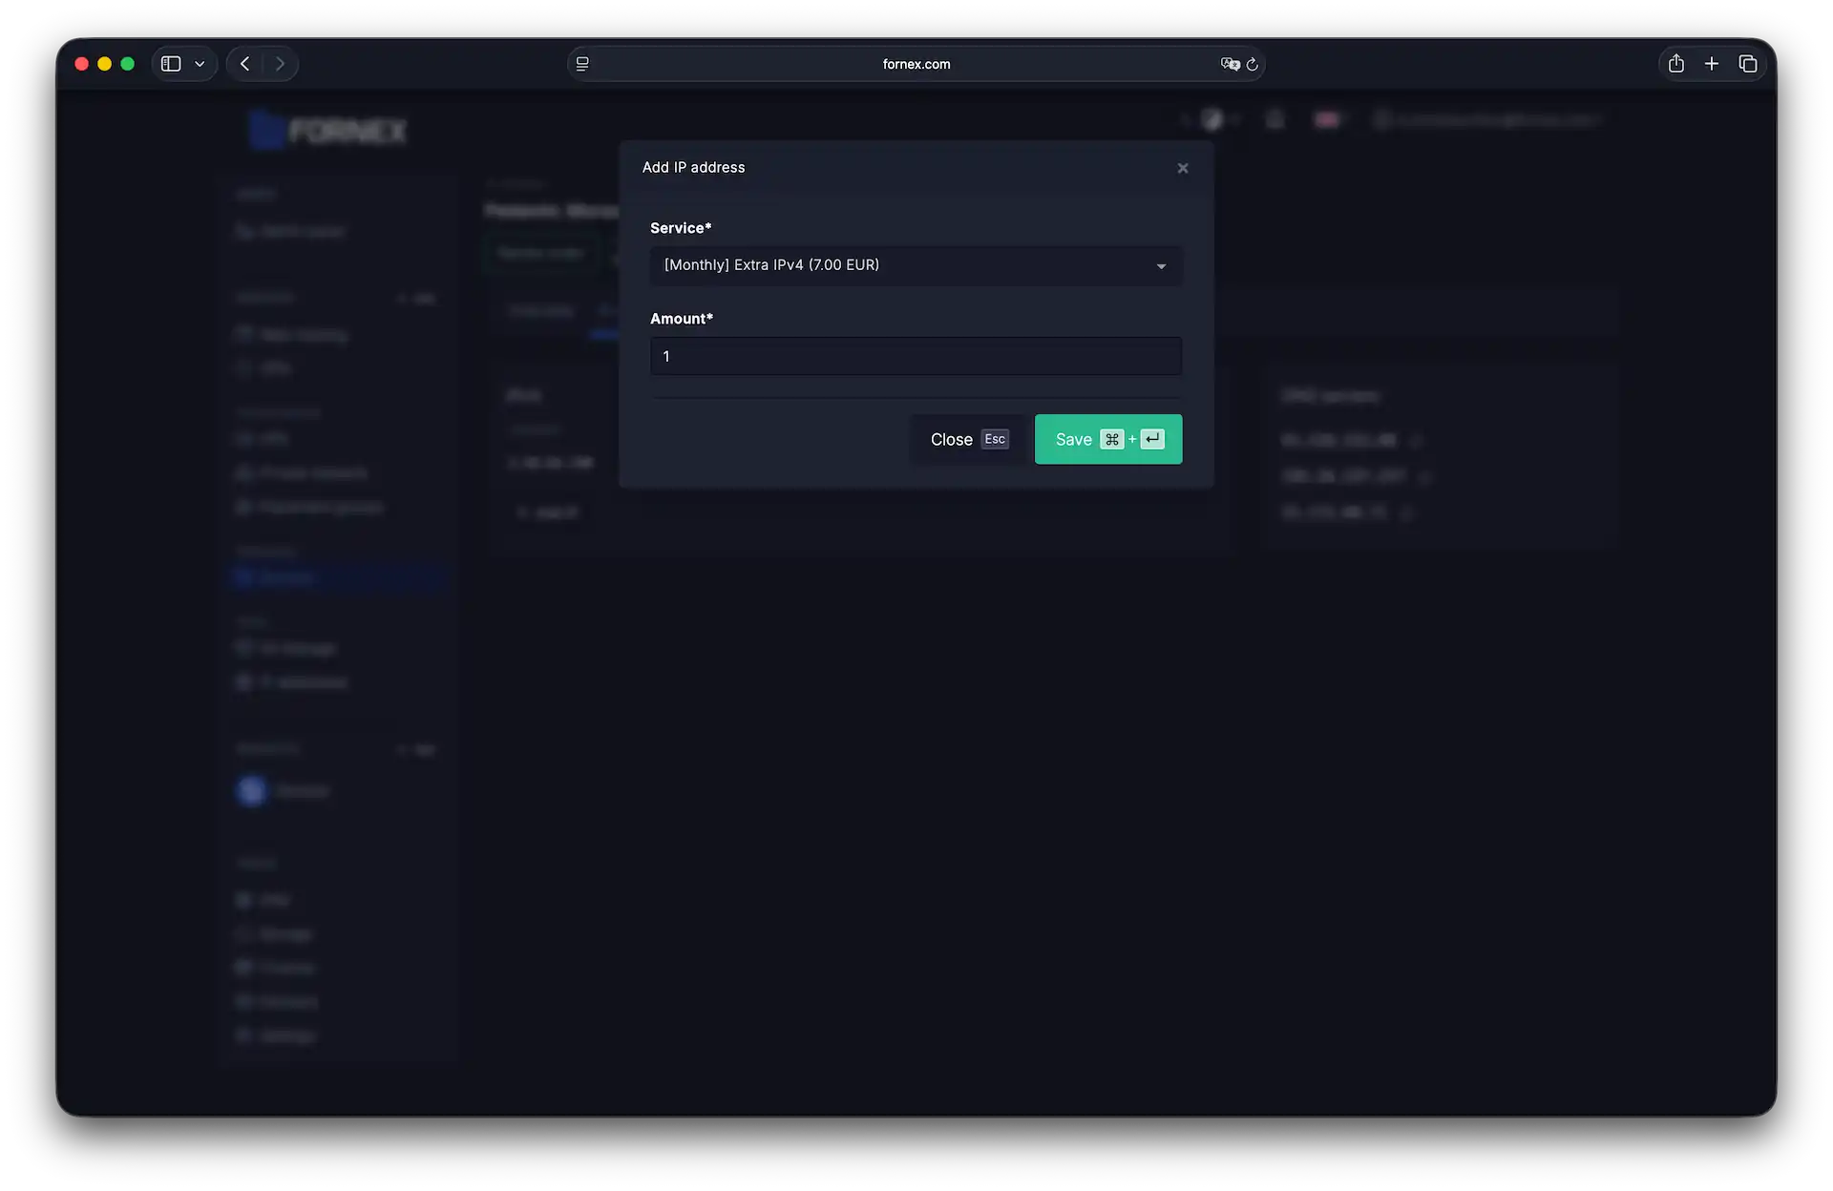Toggle the Safari sidebar
This screenshot has width=1833, height=1191.
171,64
